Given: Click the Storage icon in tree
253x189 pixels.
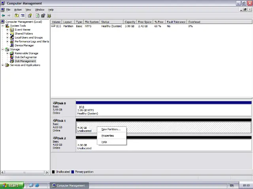Looking at the screenshot, I should tap(7, 49).
